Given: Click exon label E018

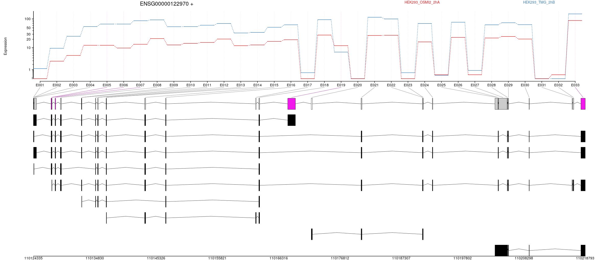Looking at the screenshot, I should click(324, 85).
